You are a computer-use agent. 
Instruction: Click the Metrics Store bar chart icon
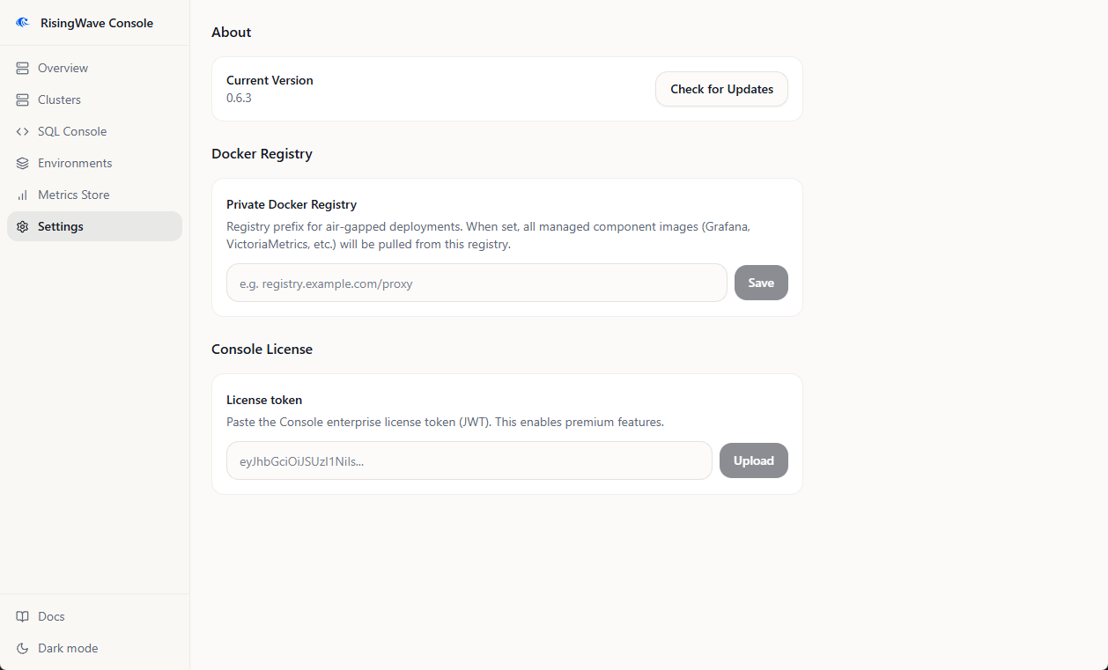[22, 195]
